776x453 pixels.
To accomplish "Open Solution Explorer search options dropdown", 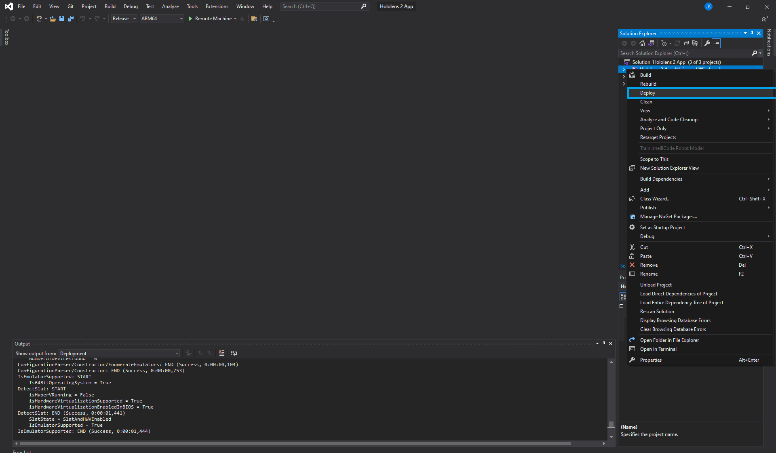I will tap(760, 53).
